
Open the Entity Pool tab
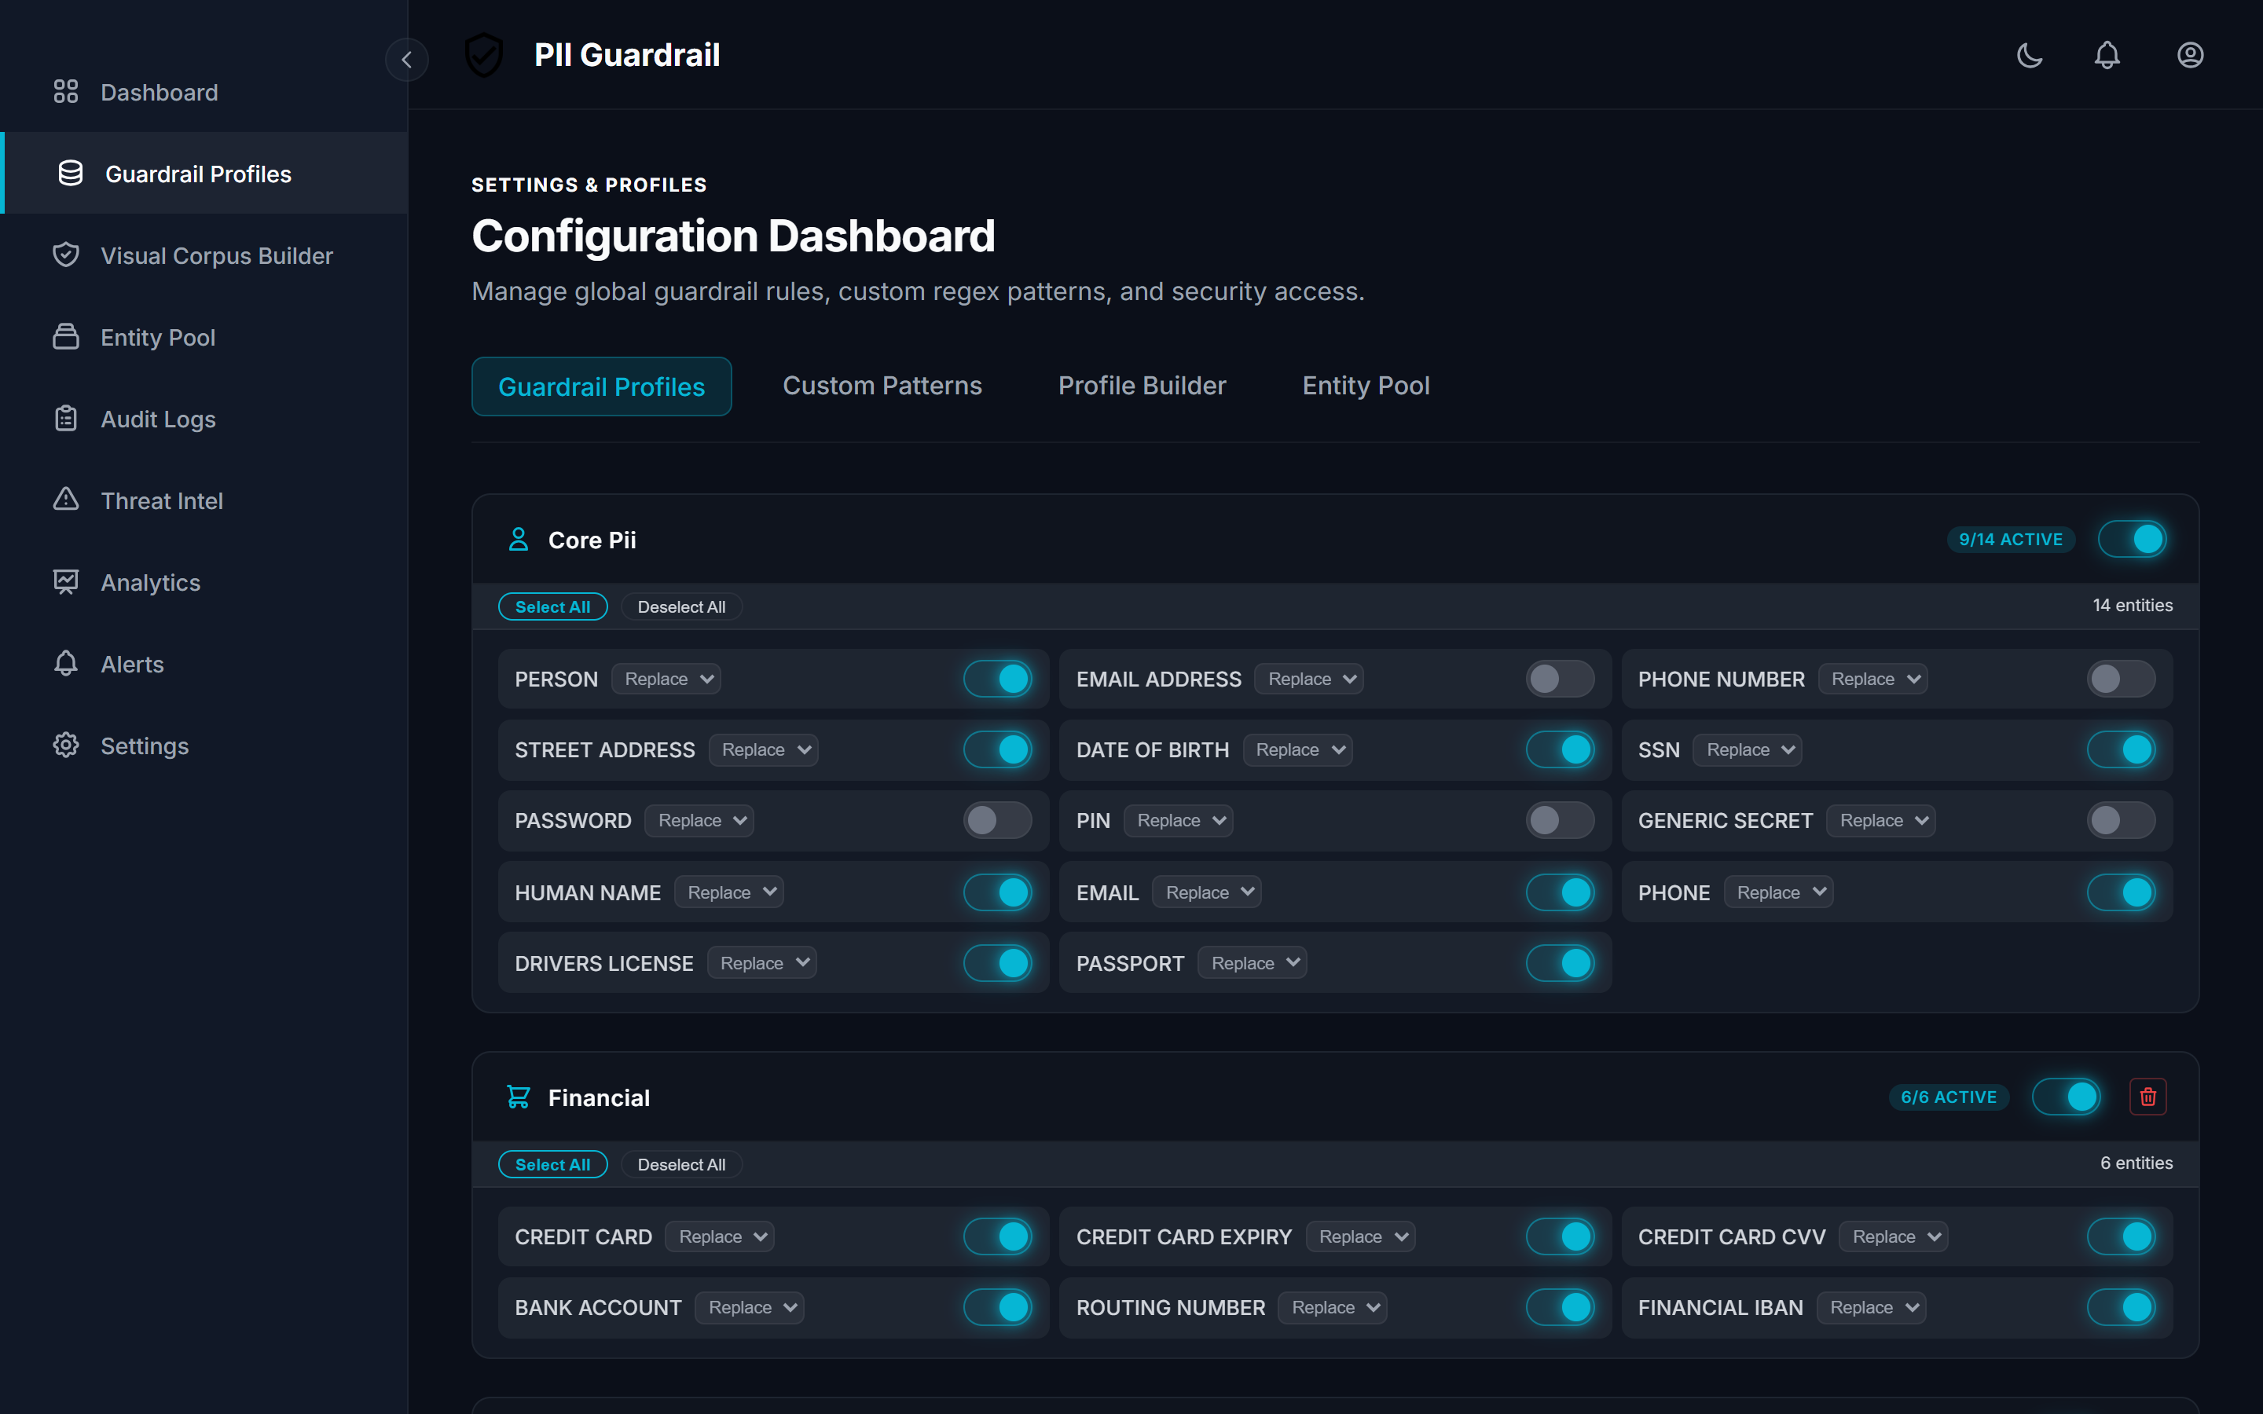pos(1366,386)
